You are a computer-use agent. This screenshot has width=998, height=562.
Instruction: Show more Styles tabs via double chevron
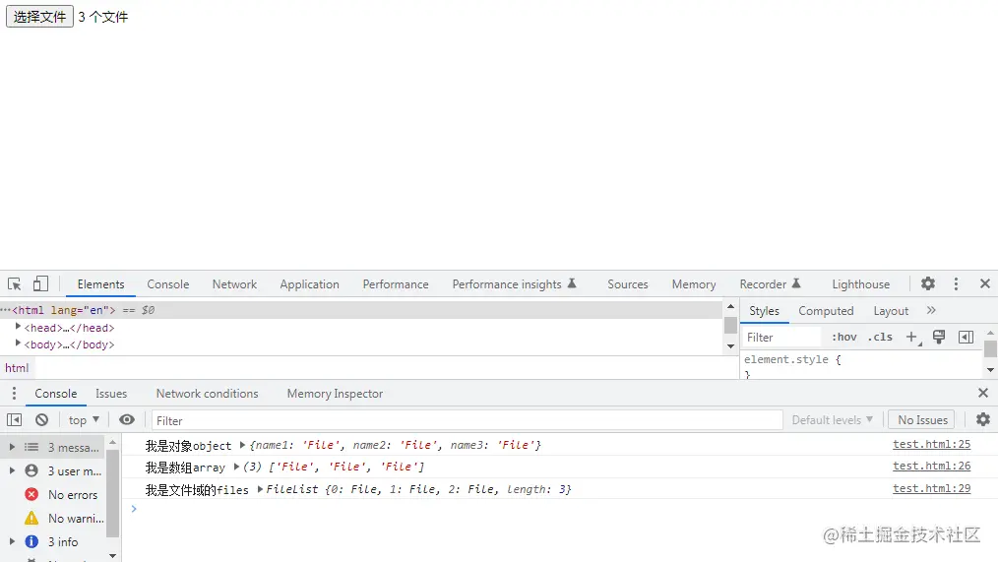pyautogui.click(x=931, y=311)
